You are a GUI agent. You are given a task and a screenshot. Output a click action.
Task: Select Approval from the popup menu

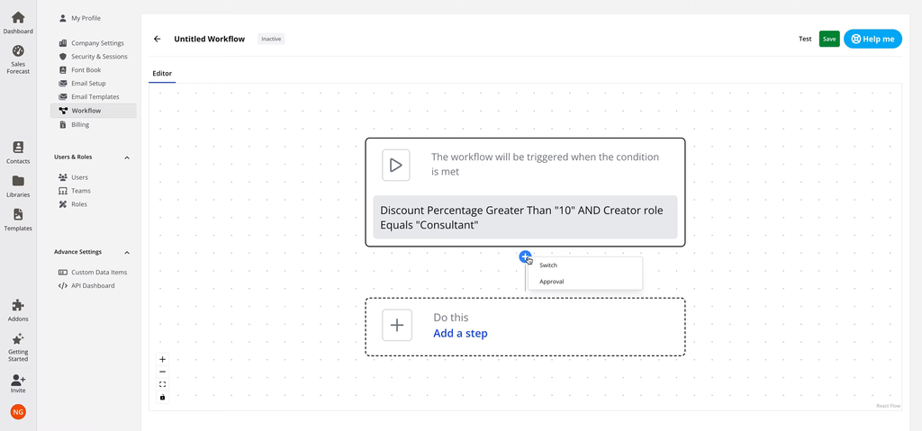551,282
